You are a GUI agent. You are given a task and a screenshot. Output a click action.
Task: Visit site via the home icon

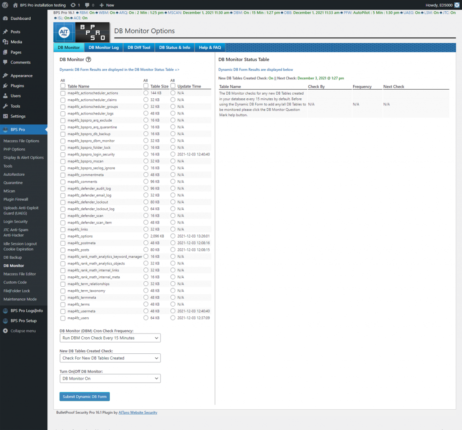pos(15,5)
